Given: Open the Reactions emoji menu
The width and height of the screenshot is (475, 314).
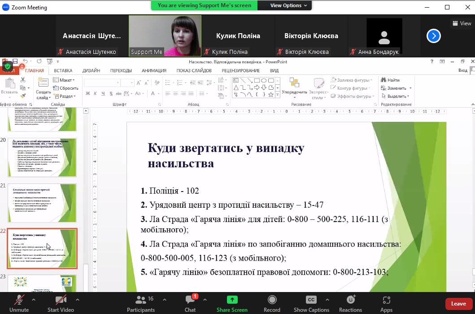Looking at the screenshot, I should [350, 300].
